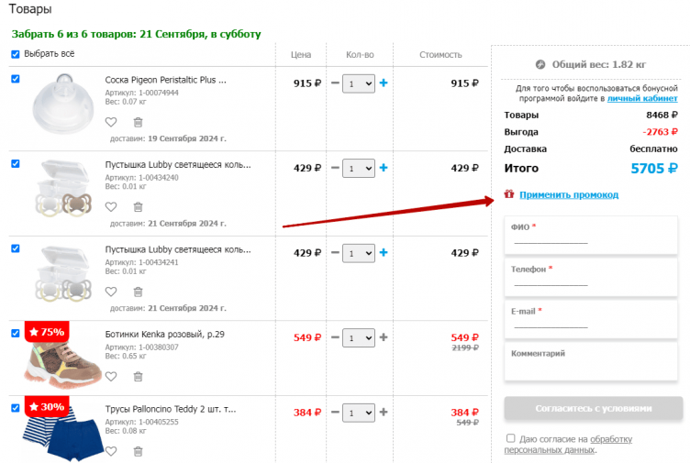Click the ФИО input field
The height and width of the screenshot is (463, 690).
[x=551, y=238]
